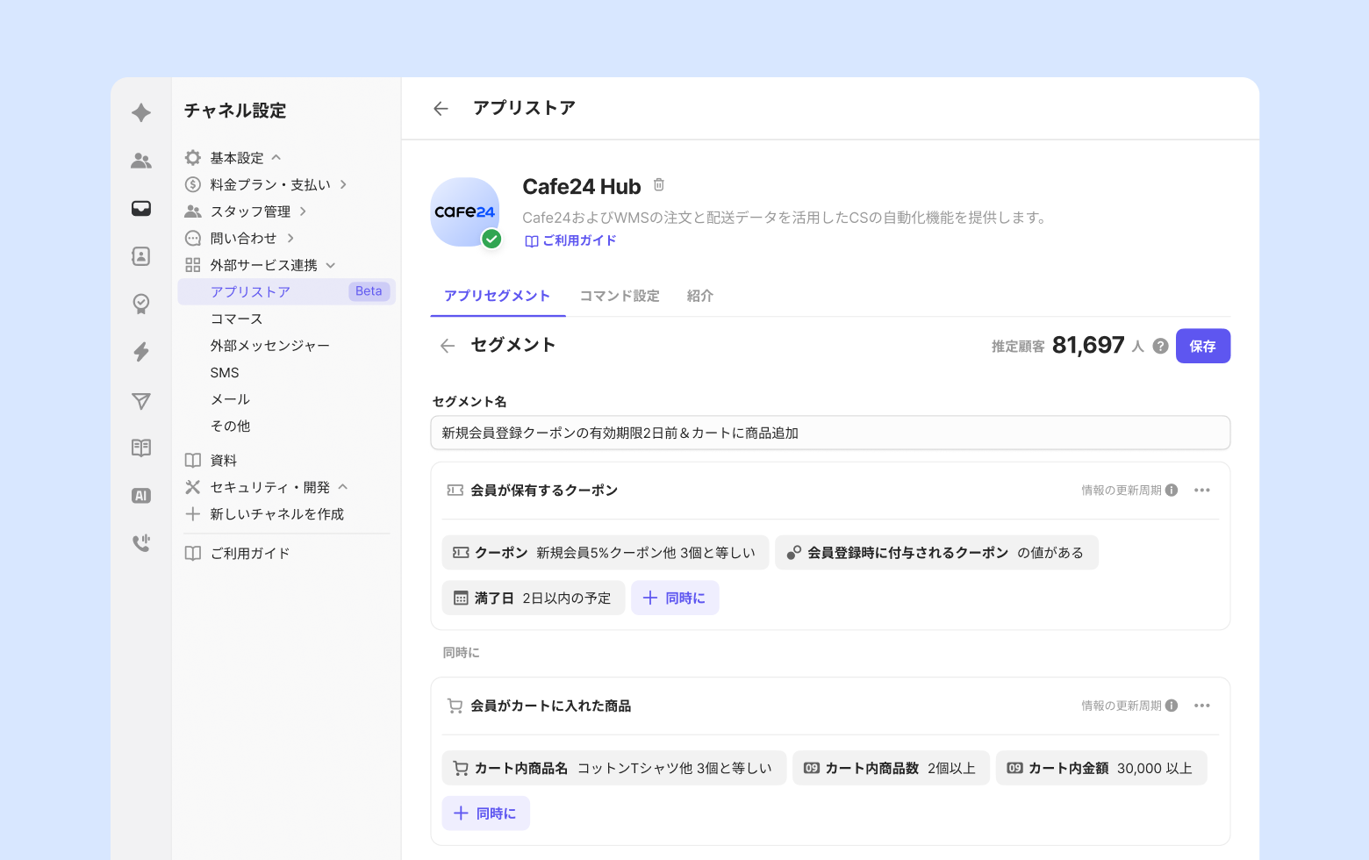
Task: Click the 満了日 2日以内の予定 chip
Action: click(x=533, y=598)
